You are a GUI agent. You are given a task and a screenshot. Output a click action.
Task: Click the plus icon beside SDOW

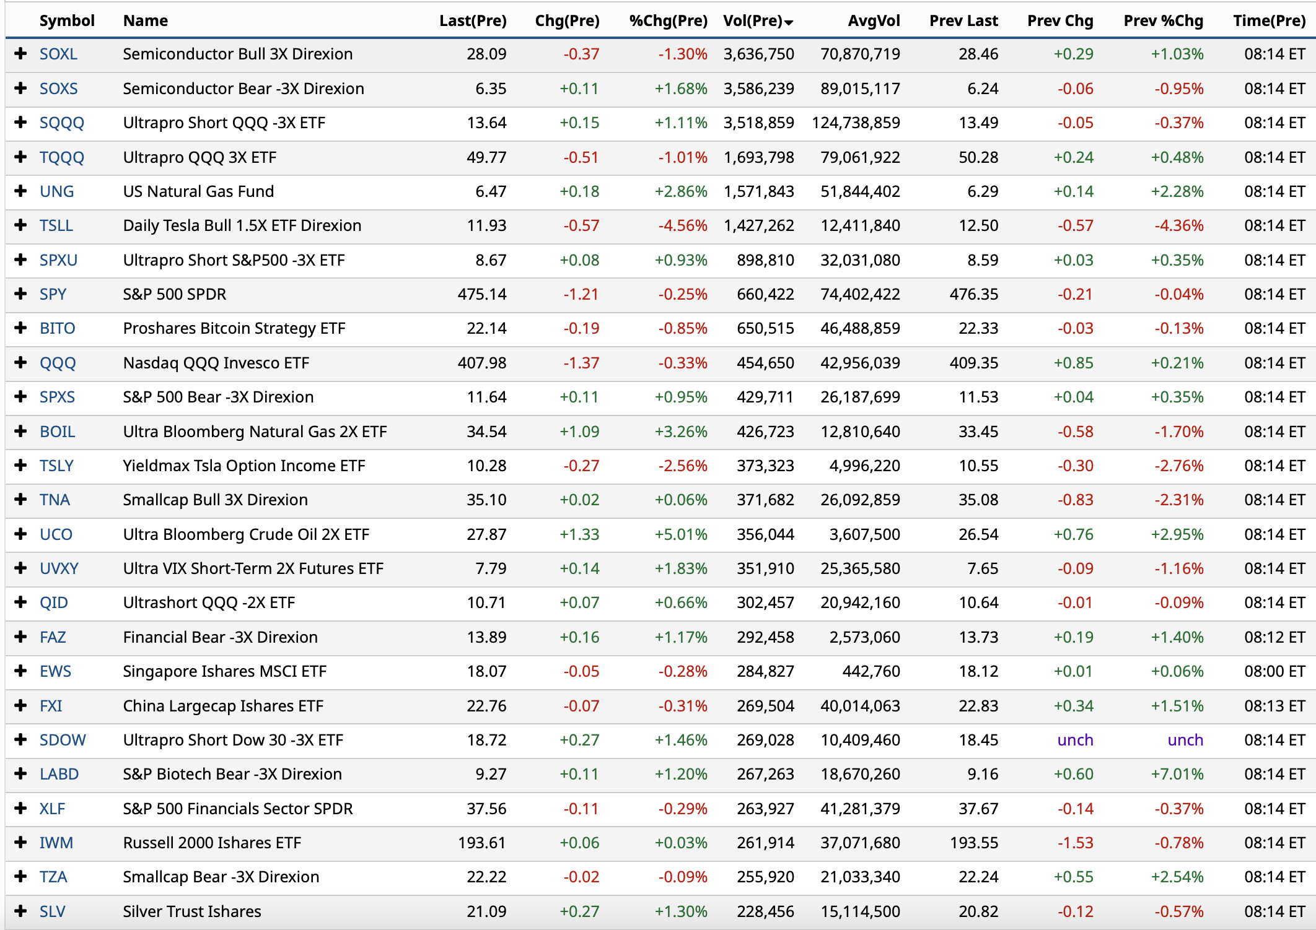[20, 739]
